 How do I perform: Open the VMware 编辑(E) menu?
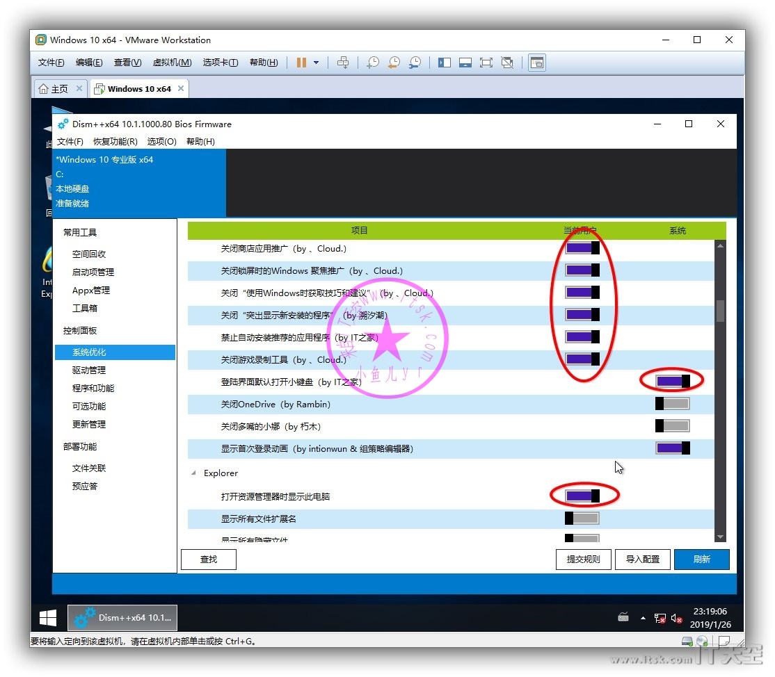(x=89, y=63)
